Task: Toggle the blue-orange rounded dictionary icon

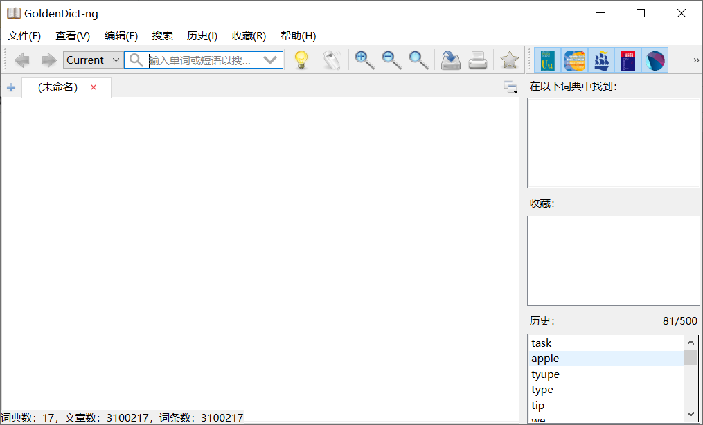Action: (574, 60)
